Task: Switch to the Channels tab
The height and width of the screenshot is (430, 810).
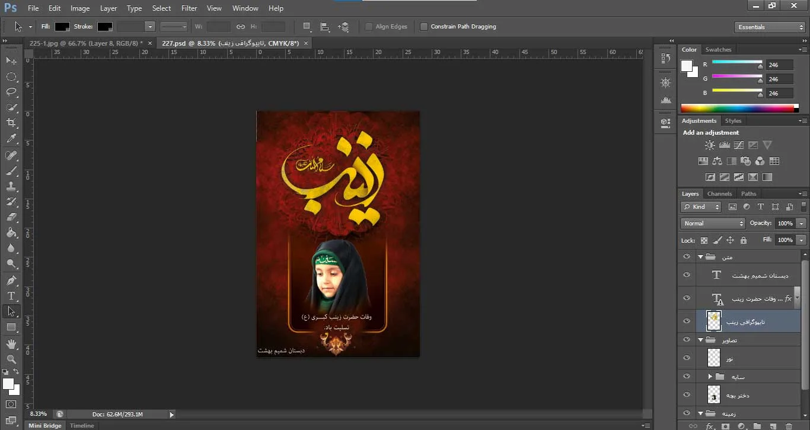Action: tap(719, 194)
